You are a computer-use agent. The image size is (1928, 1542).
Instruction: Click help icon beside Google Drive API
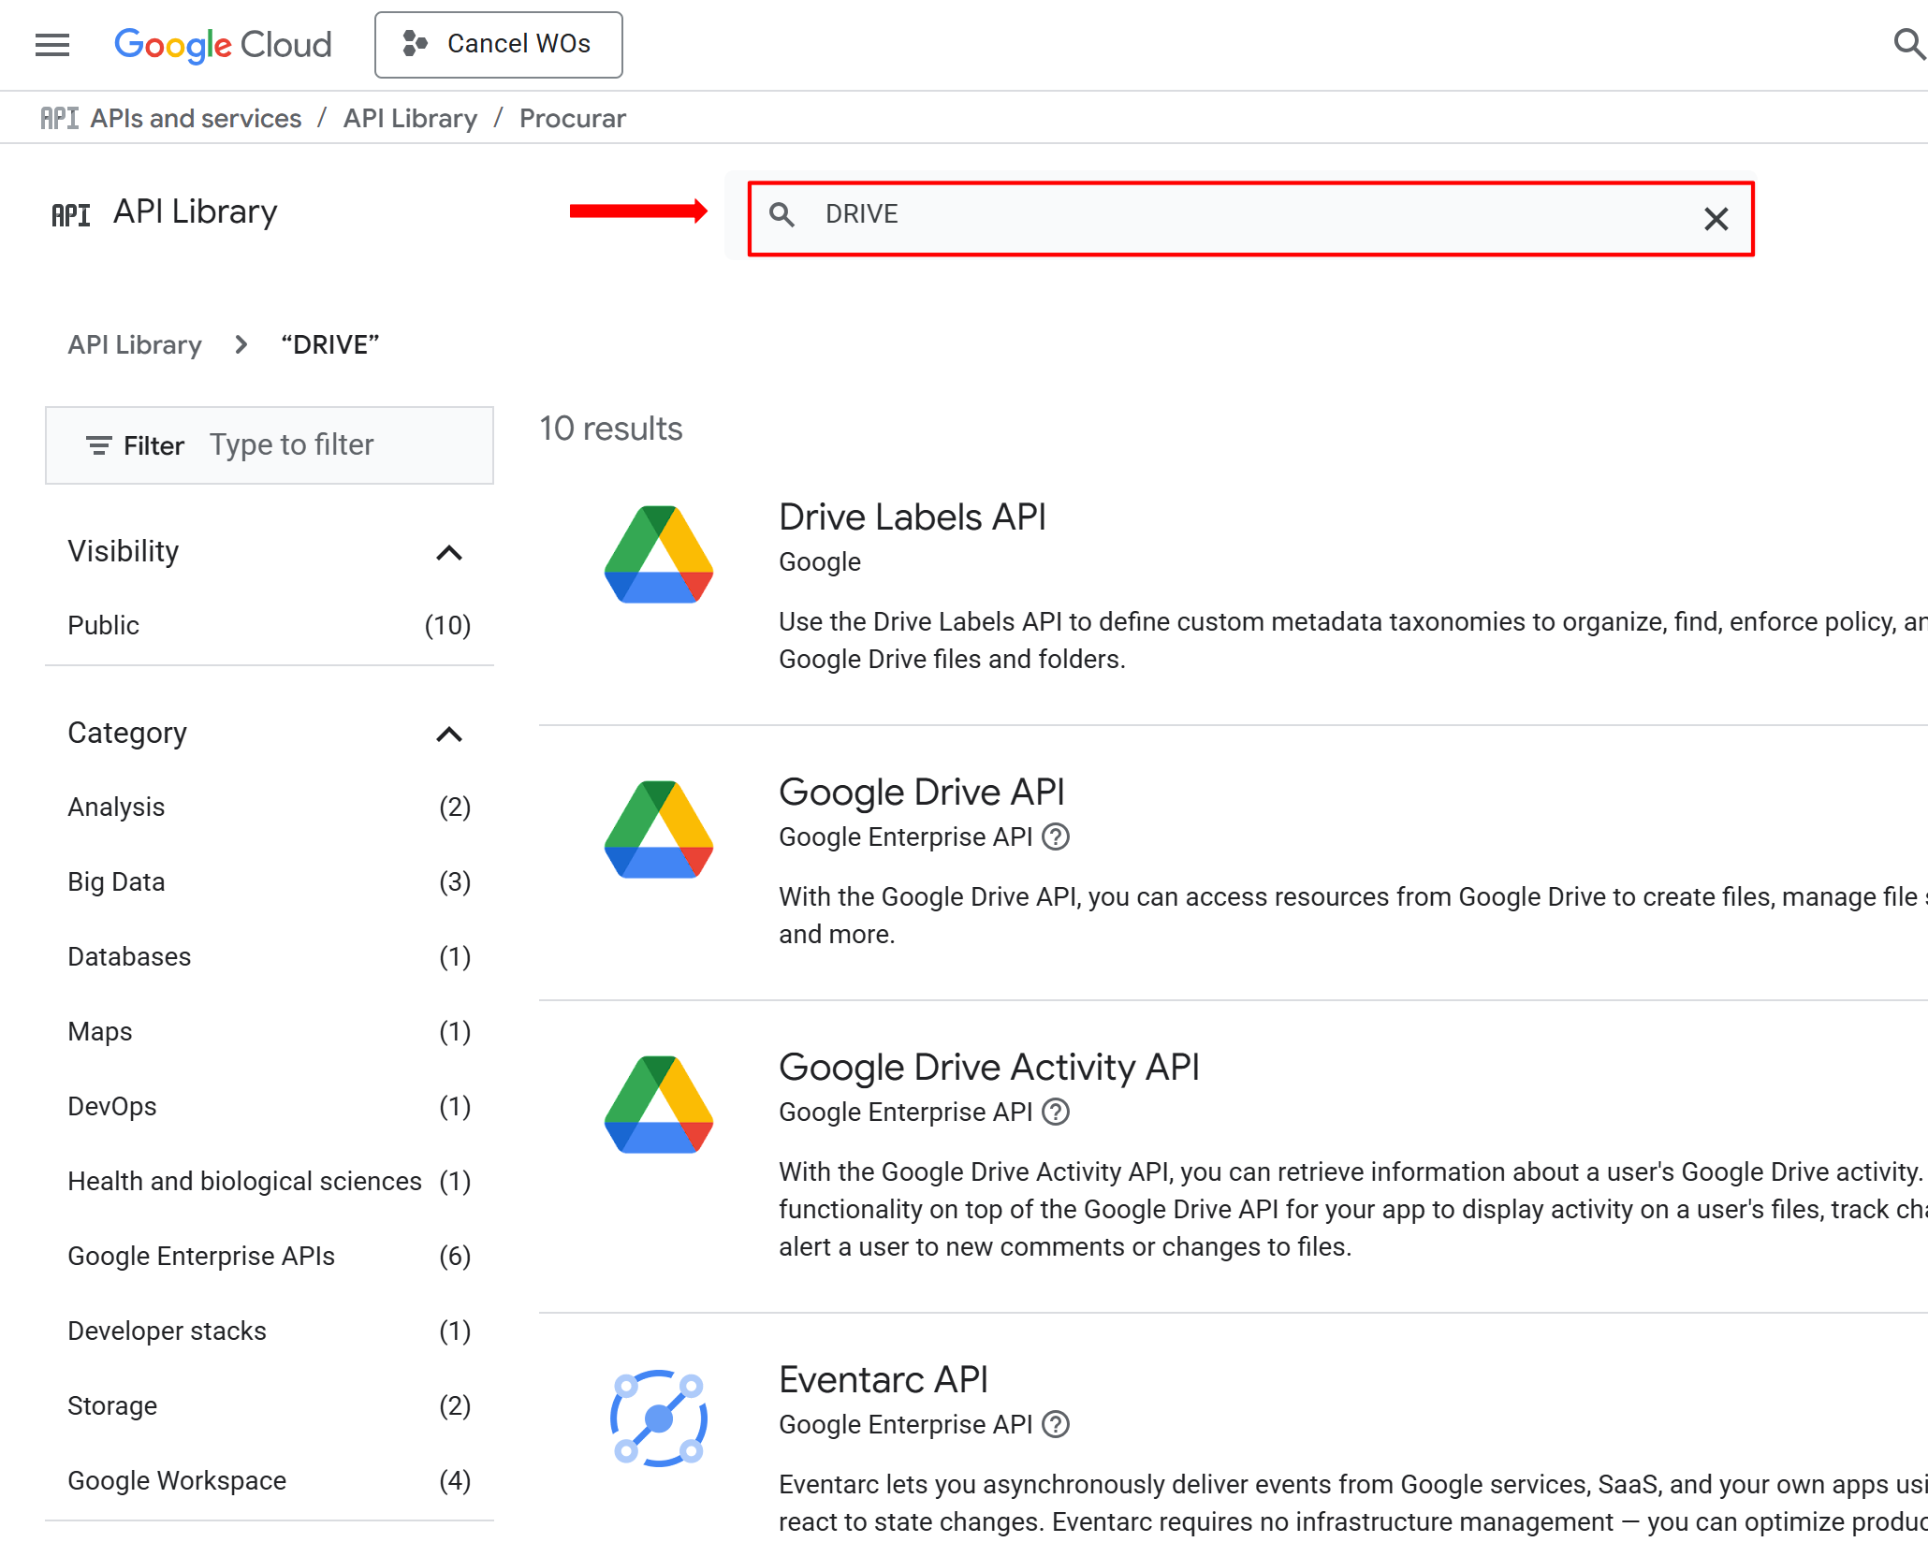(1056, 836)
